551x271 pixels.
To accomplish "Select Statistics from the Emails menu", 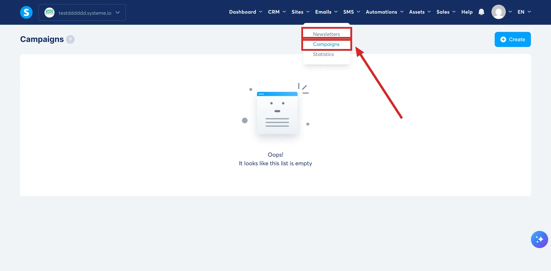I will 323,54.
